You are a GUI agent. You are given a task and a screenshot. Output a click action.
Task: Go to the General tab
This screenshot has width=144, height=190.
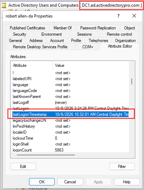point(15,41)
